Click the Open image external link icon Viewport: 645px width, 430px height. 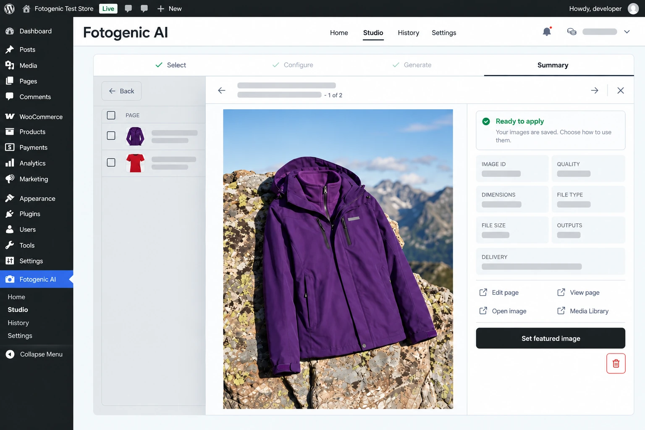point(483,311)
